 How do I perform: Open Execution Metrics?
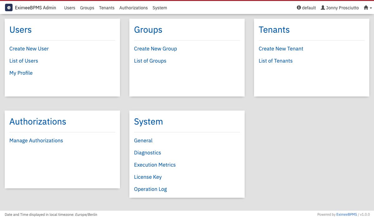155,165
